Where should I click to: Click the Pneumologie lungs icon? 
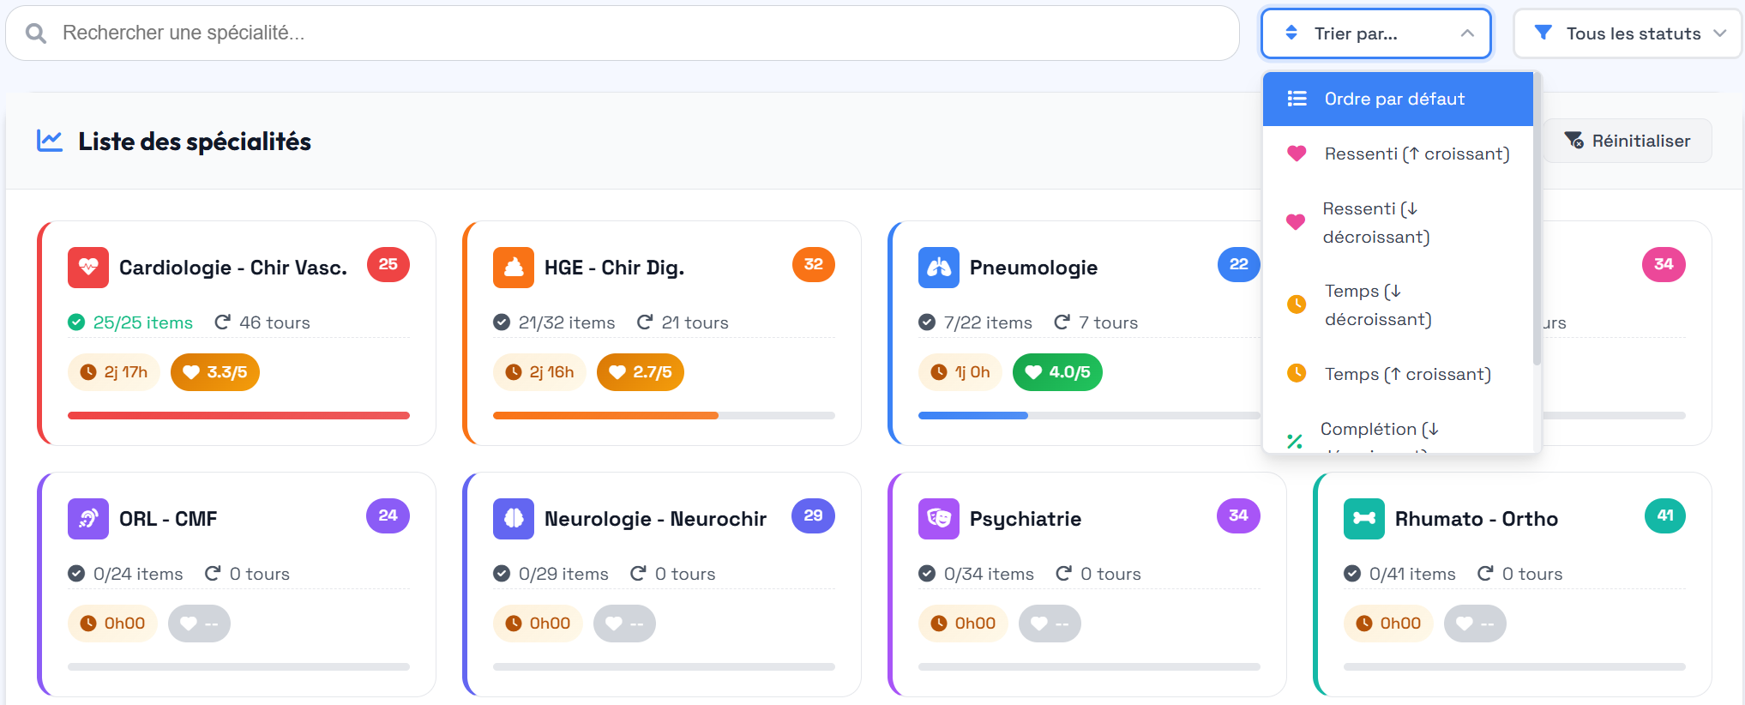click(939, 267)
